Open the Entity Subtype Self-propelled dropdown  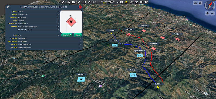coord(49,41)
